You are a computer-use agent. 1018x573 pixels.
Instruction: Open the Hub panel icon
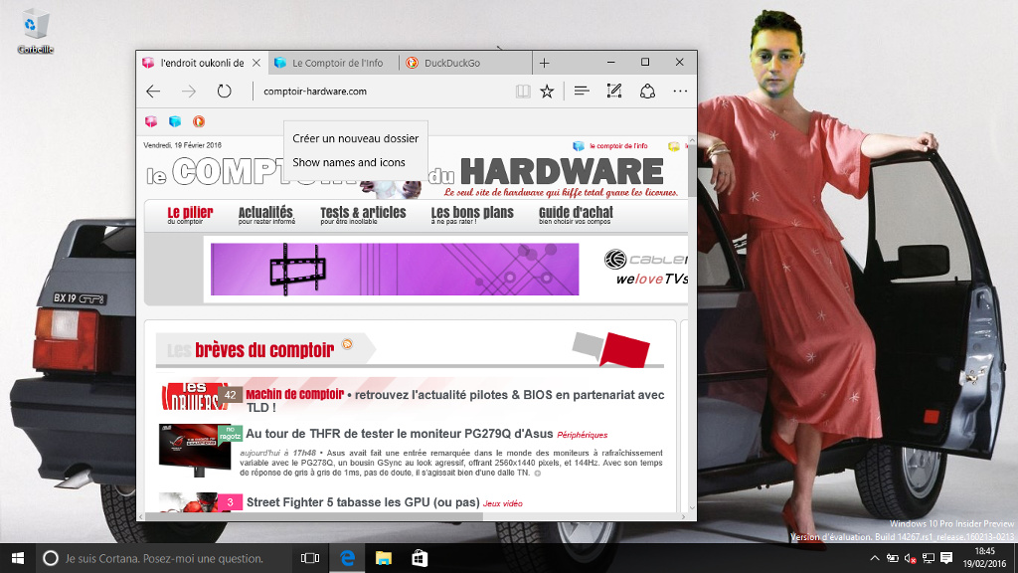pyautogui.click(x=582, y=92)
